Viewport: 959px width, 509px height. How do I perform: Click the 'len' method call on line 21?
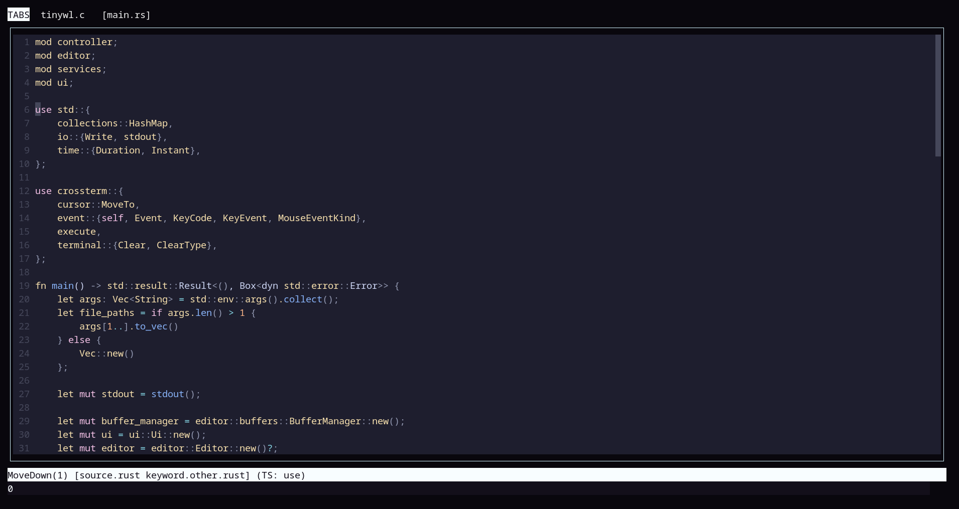pyautogui.click(x=203, y=313)
